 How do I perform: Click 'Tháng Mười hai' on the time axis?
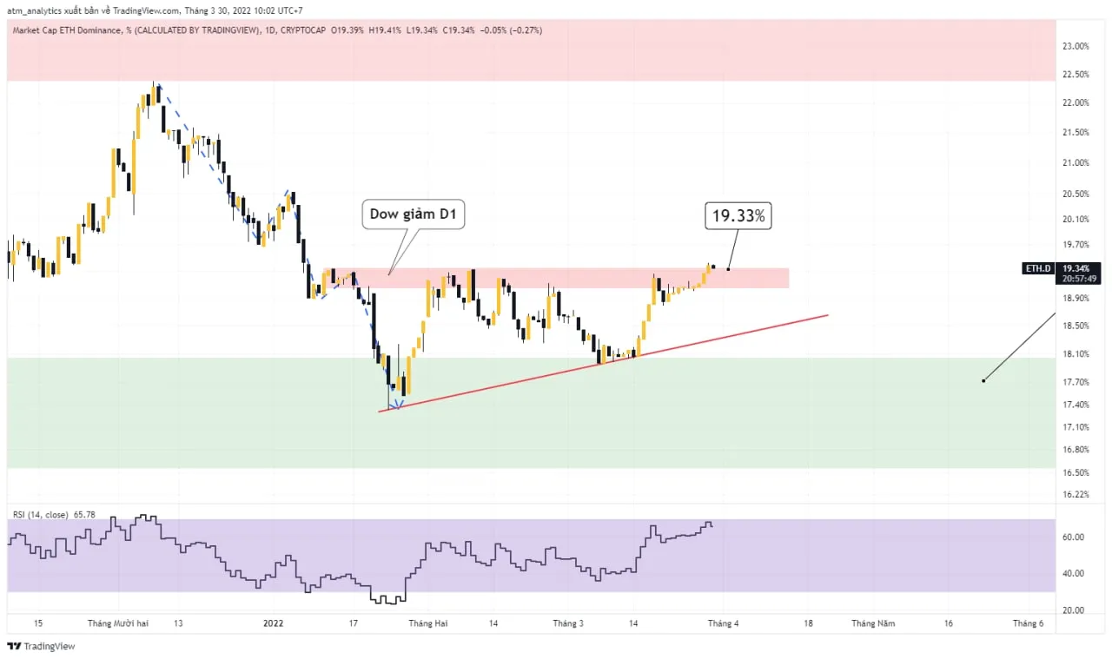pos(118,623)
